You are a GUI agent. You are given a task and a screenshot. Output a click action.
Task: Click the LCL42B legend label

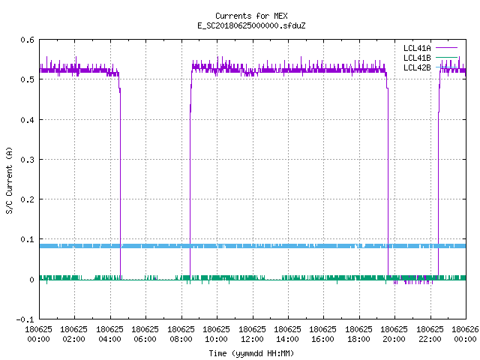pos(417,67)
